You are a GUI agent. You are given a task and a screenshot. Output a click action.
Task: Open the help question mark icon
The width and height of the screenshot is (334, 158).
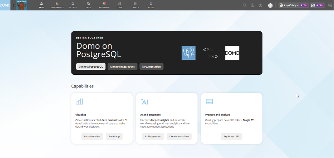pyautogui.click(x=260, y=5)
